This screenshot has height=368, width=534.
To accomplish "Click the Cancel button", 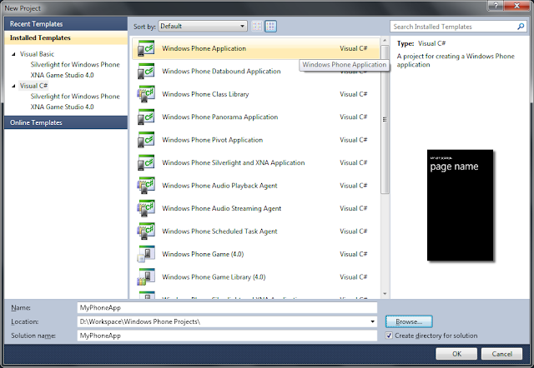I will pos(501,354).
